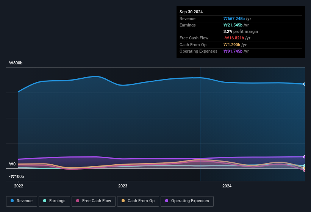Select the Cash From Op endpoint marker
311x212 pixels.
click(x=305, y=168)
